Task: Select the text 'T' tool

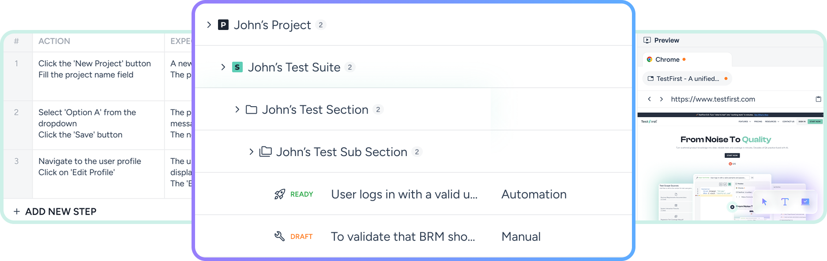Action: (785, 202)
